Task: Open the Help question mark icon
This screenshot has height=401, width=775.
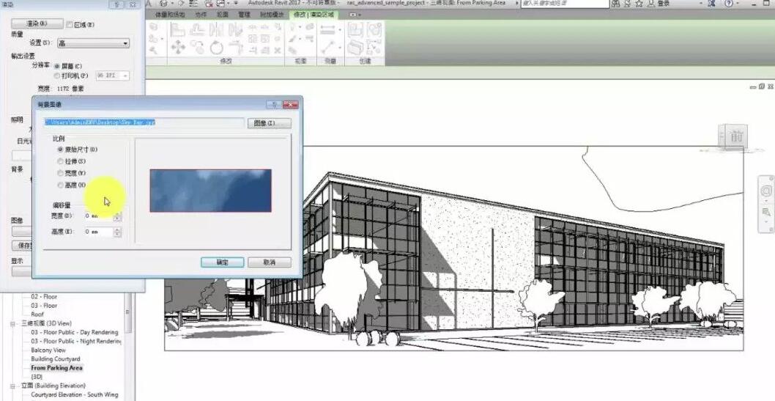Action: point(729,3)
